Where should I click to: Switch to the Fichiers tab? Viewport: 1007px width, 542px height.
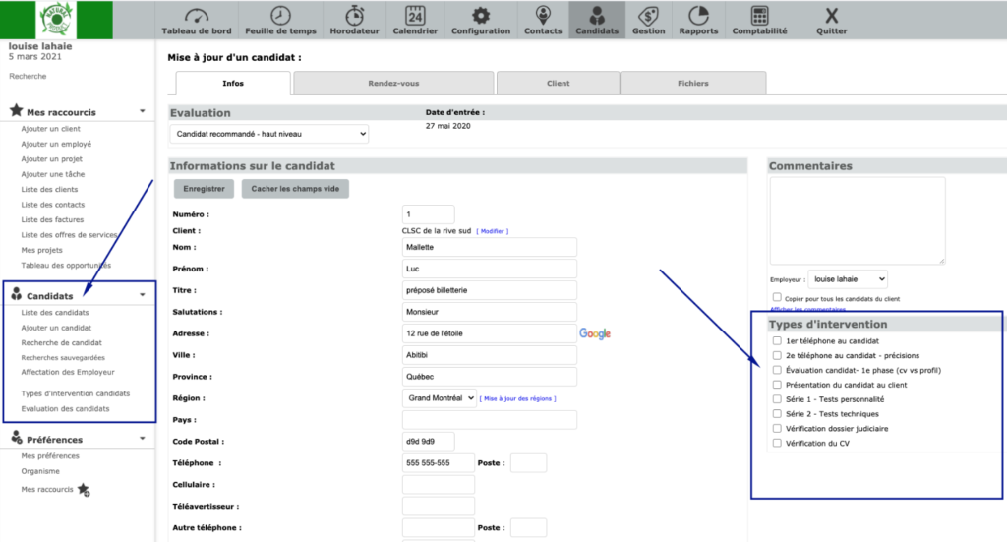[x=692, y=84]
